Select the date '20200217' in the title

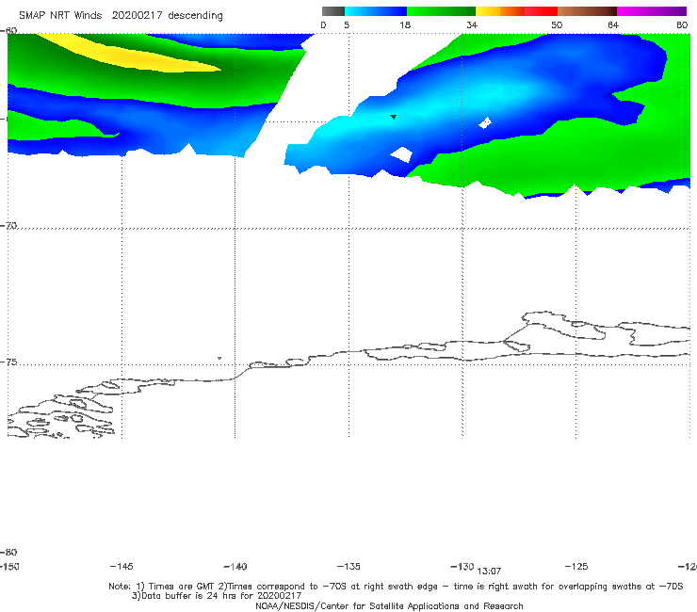point(137,15)
